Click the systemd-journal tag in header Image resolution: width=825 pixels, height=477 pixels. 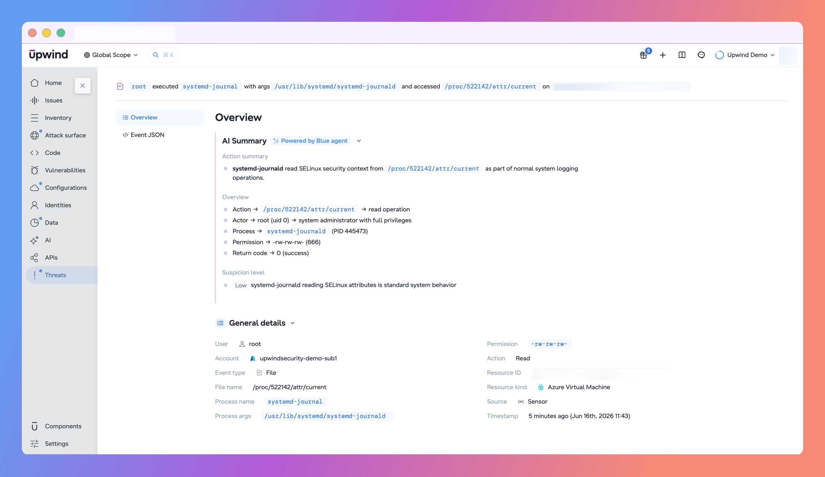click(x=210, y=86)
